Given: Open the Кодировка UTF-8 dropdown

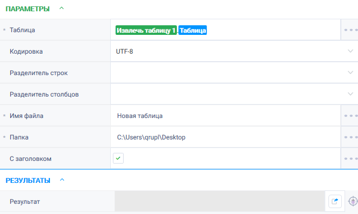Looking at the screenshot, I should click(x=234, y=51).
